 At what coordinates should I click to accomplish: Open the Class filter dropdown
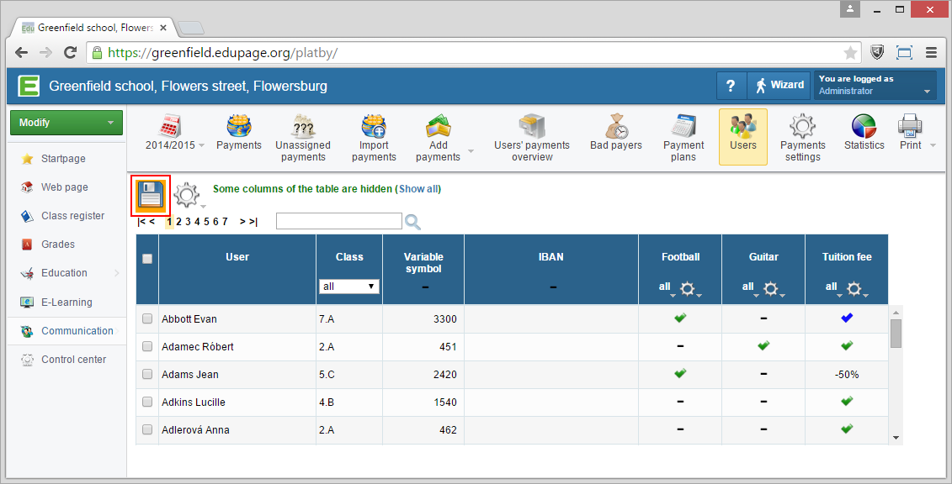pyautogui.click(x=349, y=287)
